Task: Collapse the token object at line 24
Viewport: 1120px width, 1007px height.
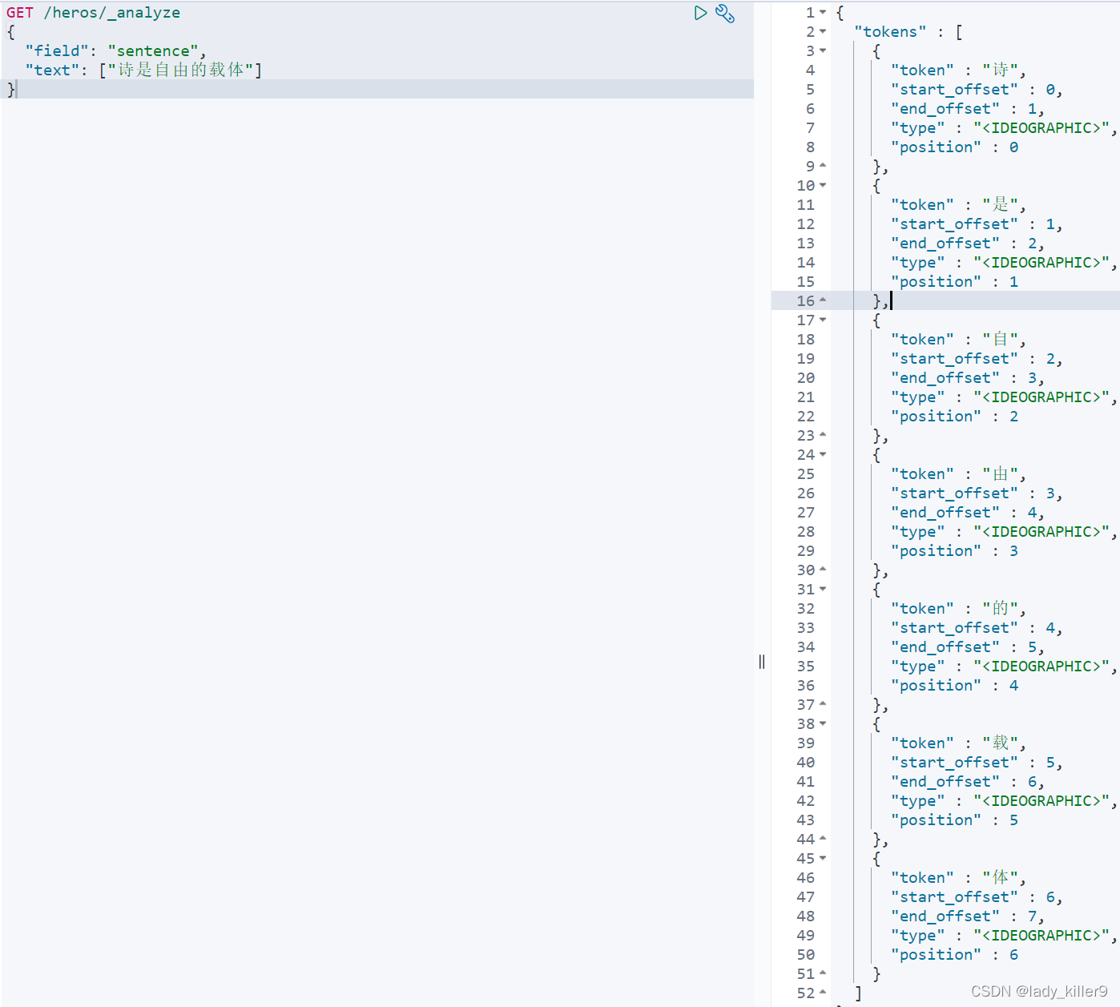Action: click(823, 454)
